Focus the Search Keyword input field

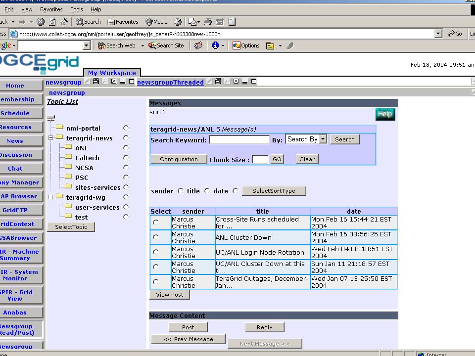[239, 139]
